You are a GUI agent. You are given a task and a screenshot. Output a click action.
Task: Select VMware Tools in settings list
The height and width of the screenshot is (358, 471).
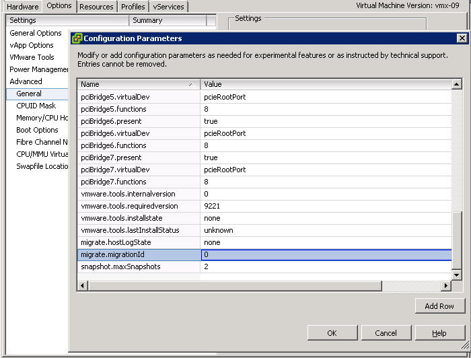tap(32, 57)
